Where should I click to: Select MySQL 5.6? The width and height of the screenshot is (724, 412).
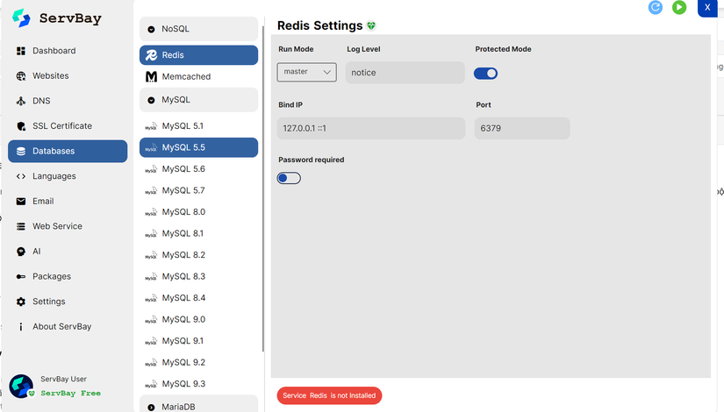198,169
